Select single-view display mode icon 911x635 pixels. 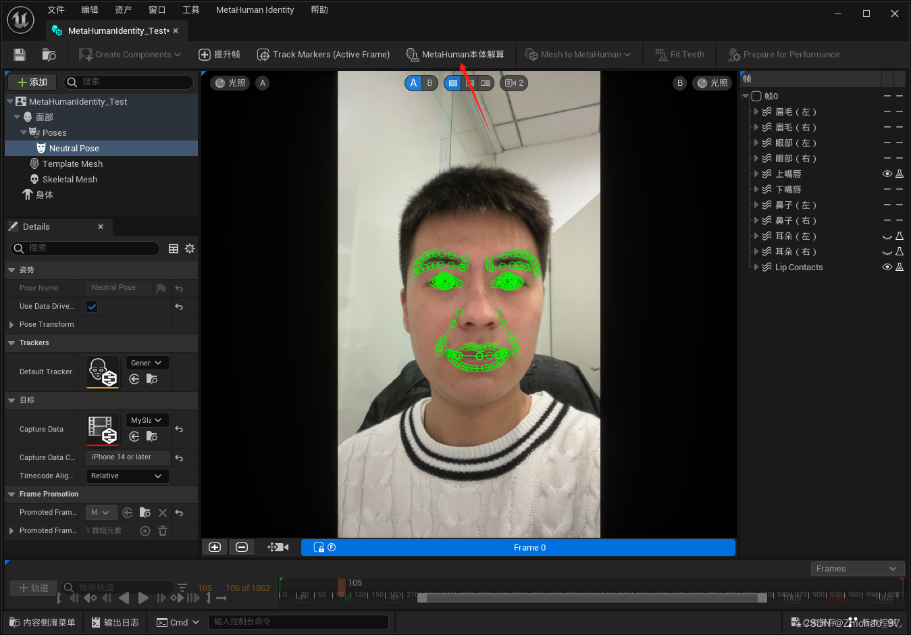(453, 83)
